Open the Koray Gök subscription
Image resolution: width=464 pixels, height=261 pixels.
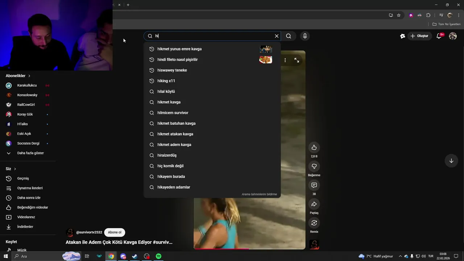28,115
